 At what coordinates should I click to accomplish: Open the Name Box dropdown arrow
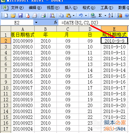point(36,23)
